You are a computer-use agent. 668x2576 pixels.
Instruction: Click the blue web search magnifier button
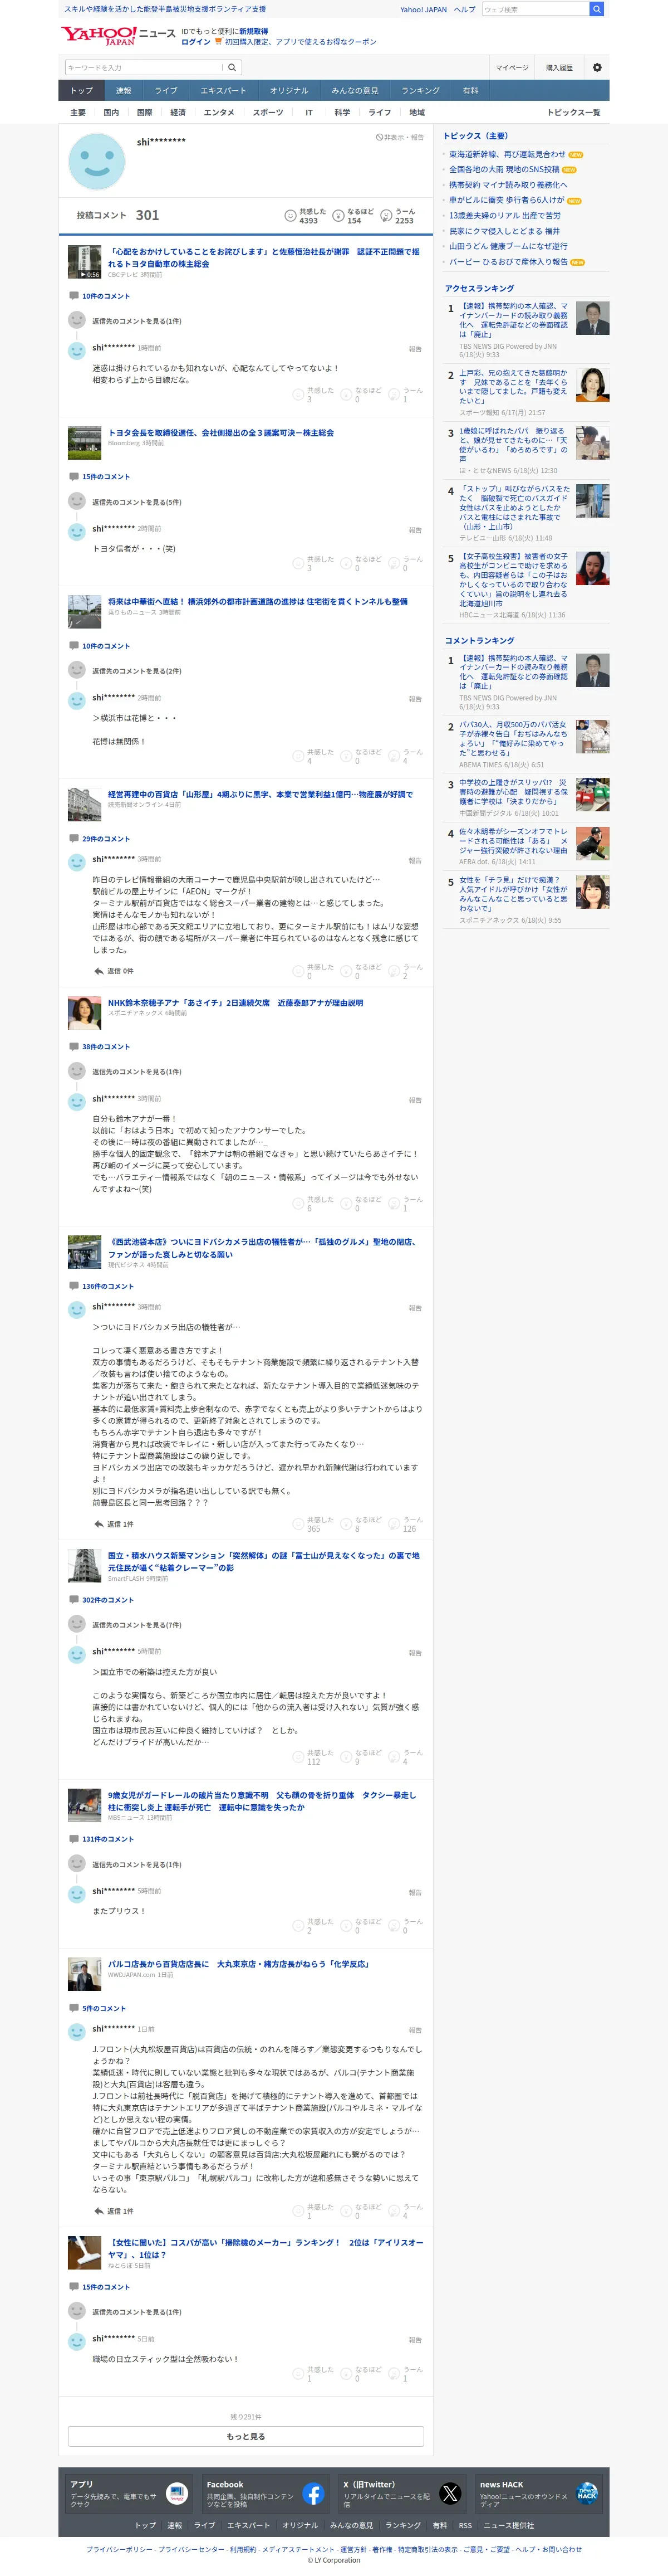point(597,9)
